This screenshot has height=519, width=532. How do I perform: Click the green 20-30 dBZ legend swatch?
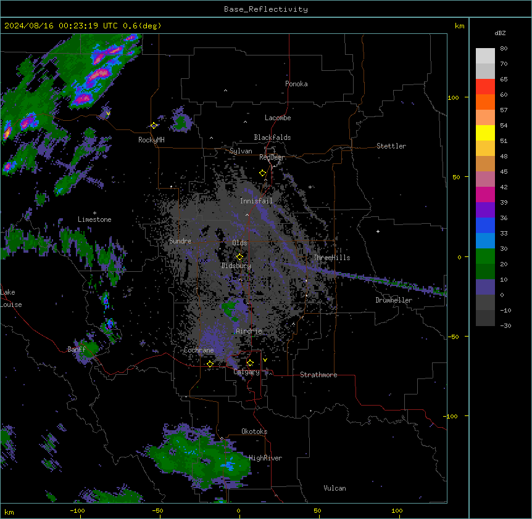coord(485,256)
